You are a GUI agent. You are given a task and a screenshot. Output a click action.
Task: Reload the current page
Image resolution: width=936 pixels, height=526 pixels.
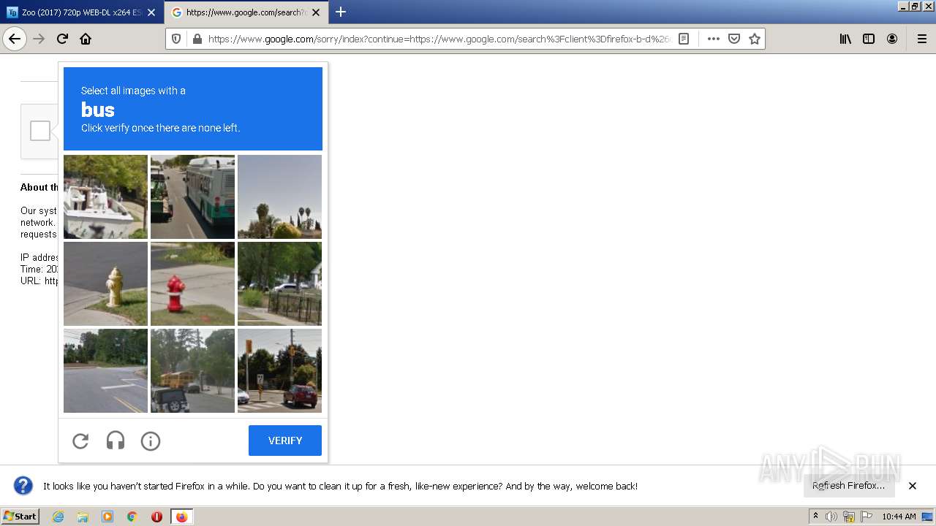[63, 39]
